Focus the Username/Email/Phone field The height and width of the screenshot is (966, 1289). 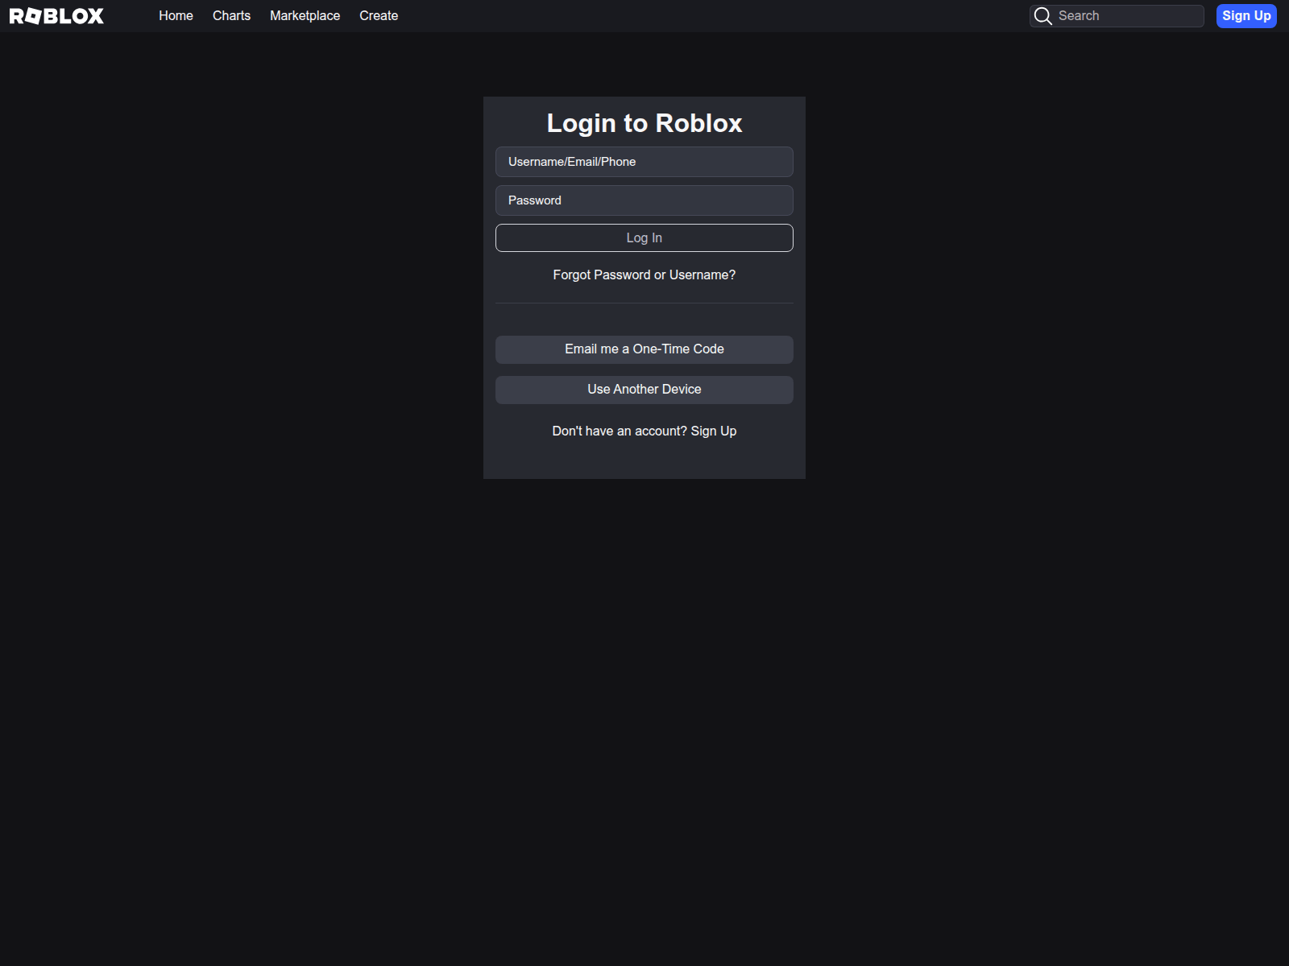[644, 162]
